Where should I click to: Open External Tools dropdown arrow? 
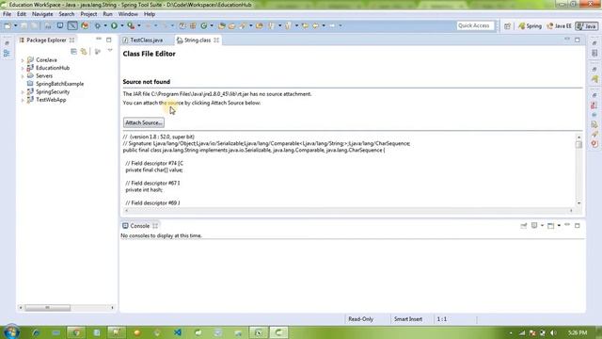[x=139, y=25]
